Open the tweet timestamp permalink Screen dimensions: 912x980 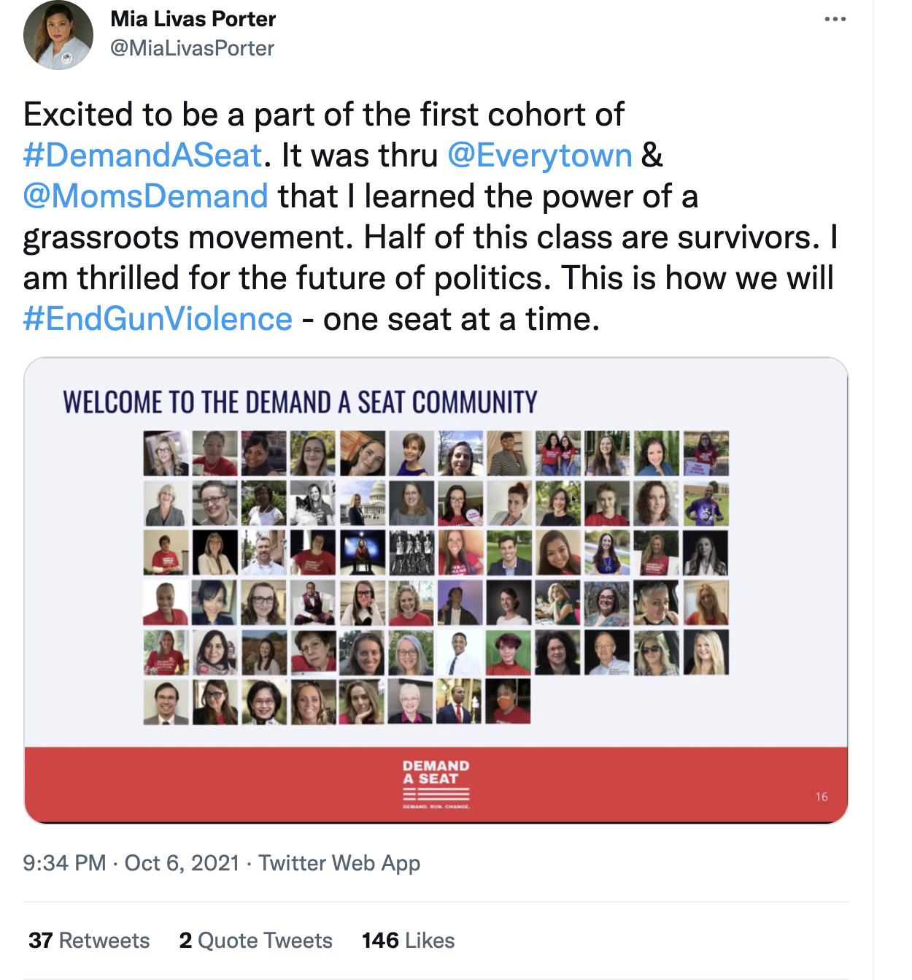131,863
